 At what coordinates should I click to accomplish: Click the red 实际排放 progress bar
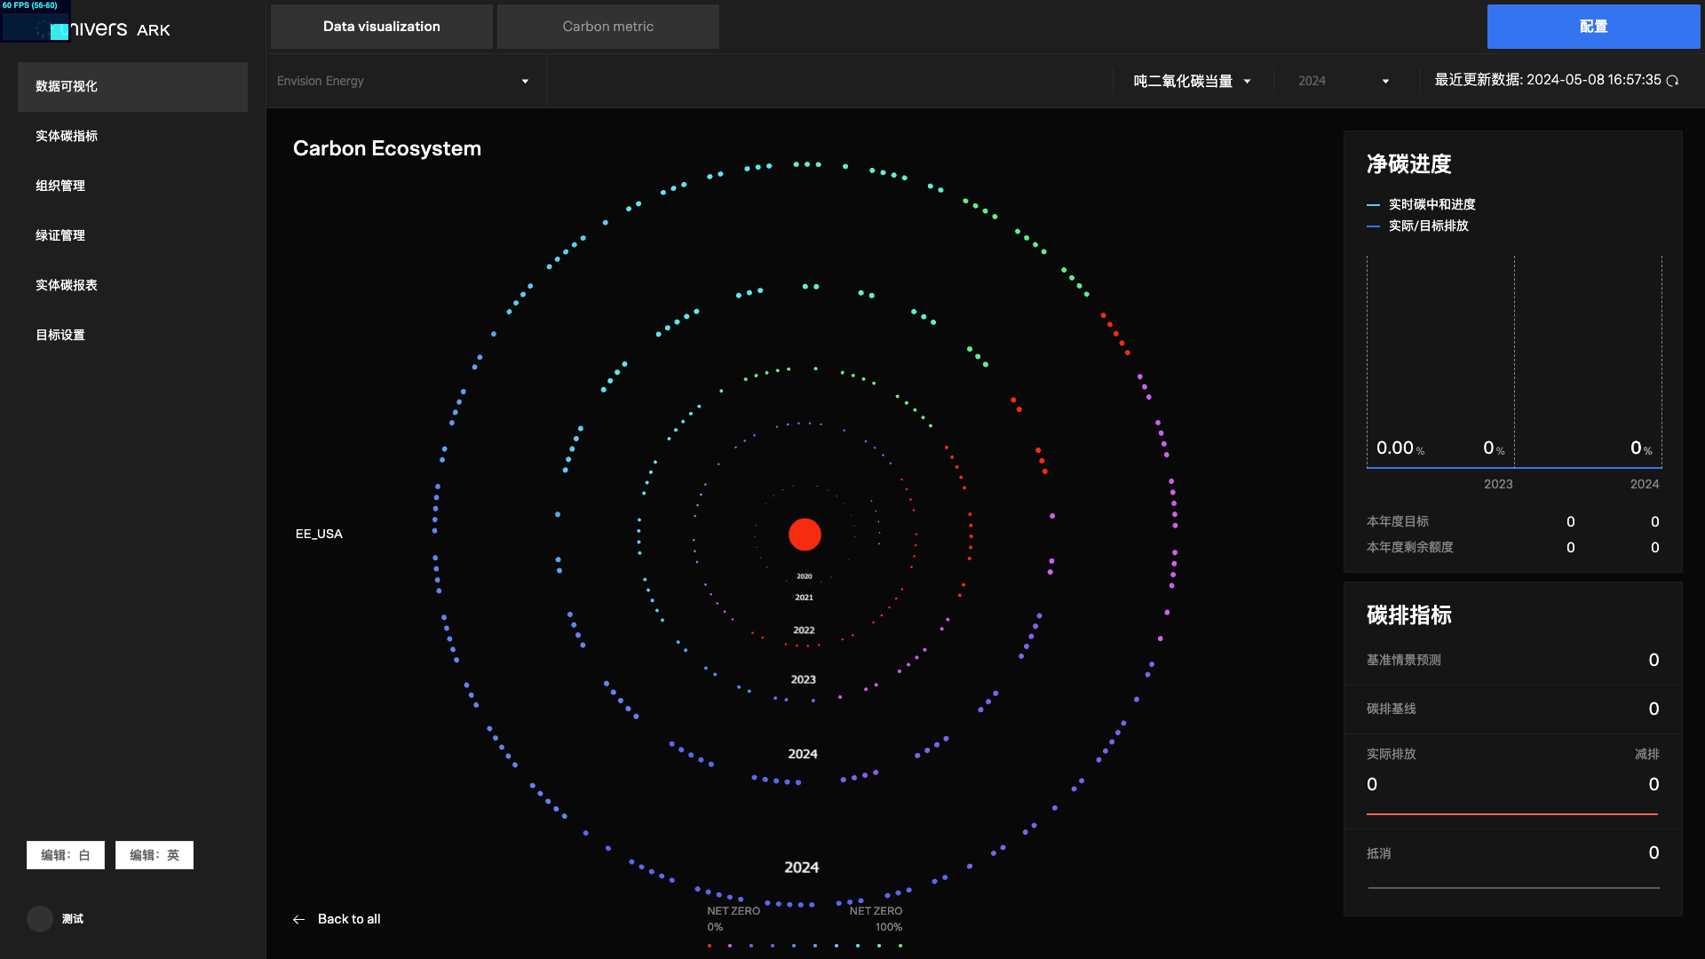[x=1511, y=813]
